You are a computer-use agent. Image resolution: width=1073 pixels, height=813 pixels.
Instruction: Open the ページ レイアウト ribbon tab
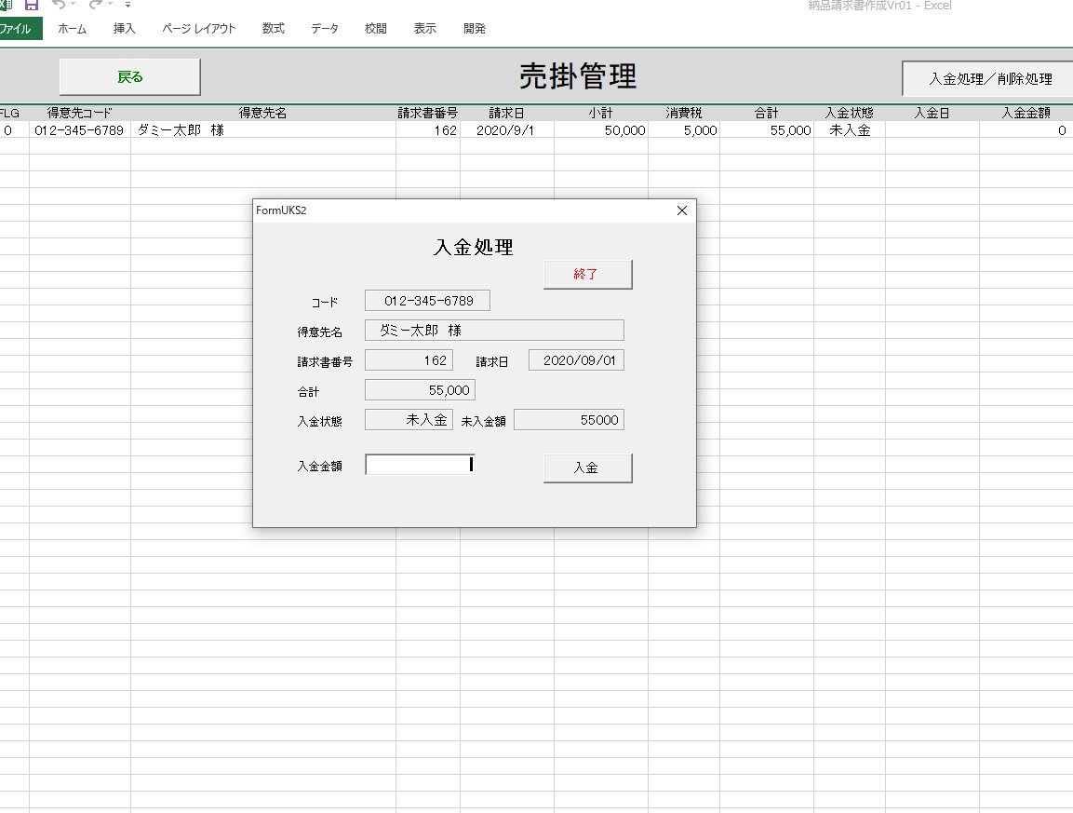[198, 29]
